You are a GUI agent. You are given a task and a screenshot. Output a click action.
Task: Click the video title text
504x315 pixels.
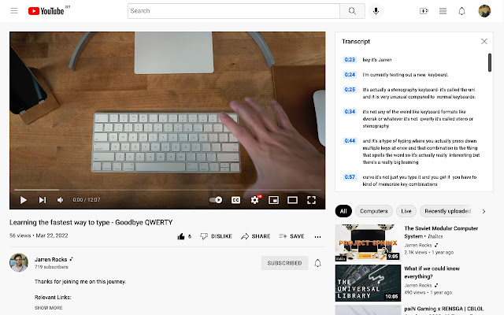click(91, 222)
